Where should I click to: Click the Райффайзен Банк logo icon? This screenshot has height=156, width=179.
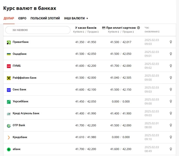coord(9,78)
